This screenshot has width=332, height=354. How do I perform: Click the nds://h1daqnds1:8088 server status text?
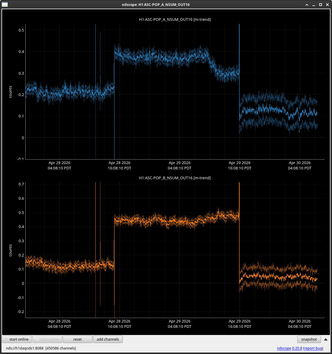pyautogui.click(x=25, y=348)
